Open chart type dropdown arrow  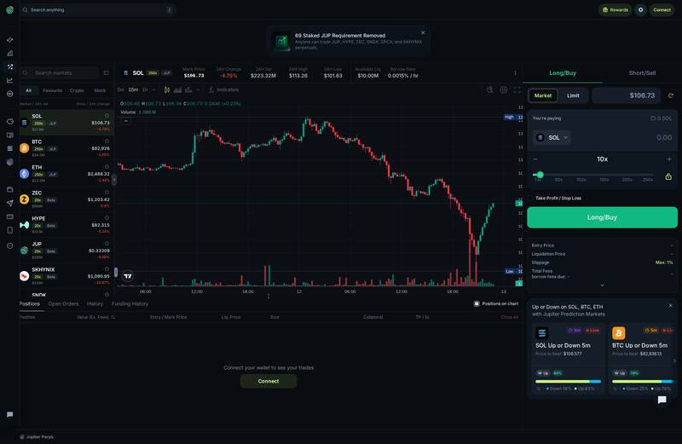199,89
